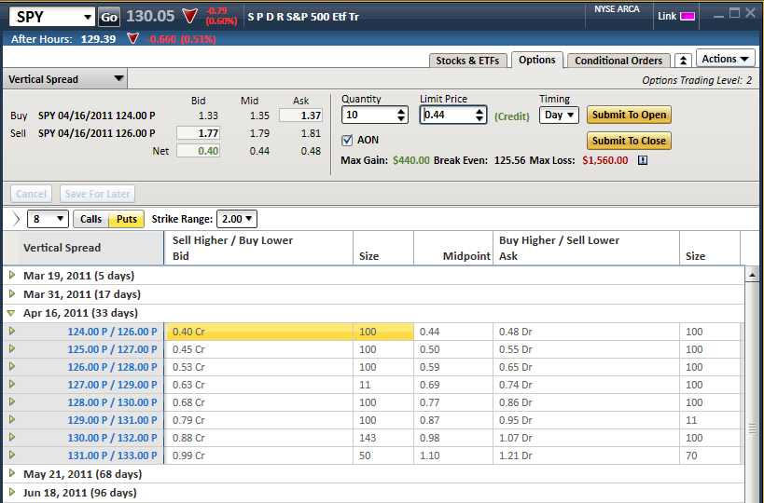Click the 1.37 Ask price box
Image resolution: width=764 pixels, height=503 pixels.
pyautogui.click(x=300, y=116)
